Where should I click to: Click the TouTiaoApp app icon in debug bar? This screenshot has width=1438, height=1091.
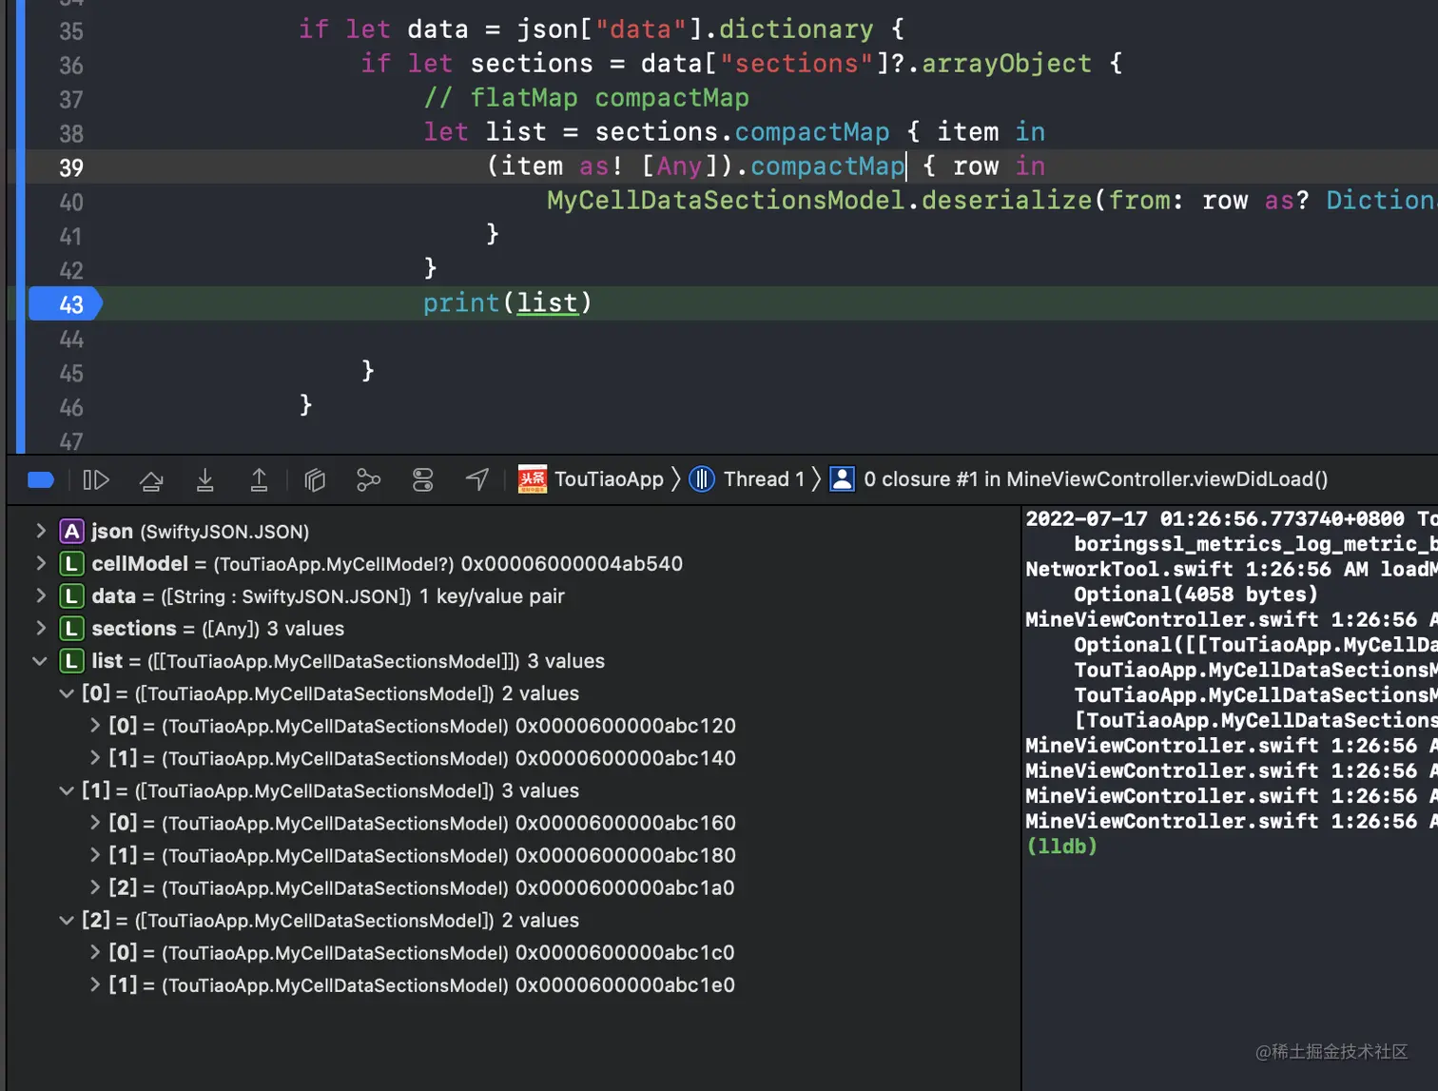[533, 479]
